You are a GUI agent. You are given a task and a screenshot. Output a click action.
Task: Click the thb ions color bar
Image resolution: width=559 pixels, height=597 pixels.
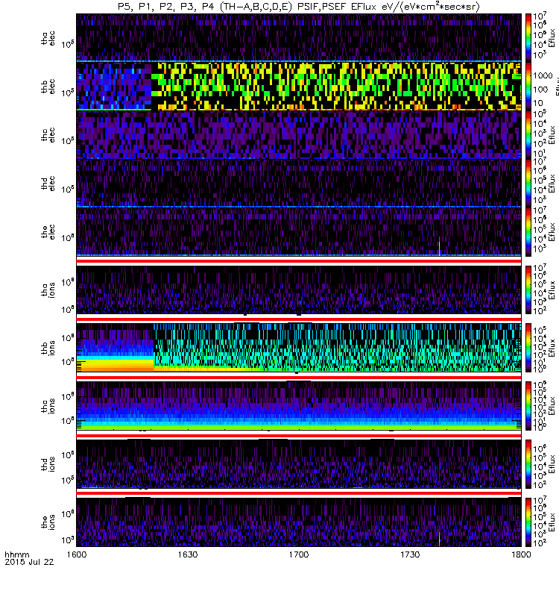pos(528,348)
